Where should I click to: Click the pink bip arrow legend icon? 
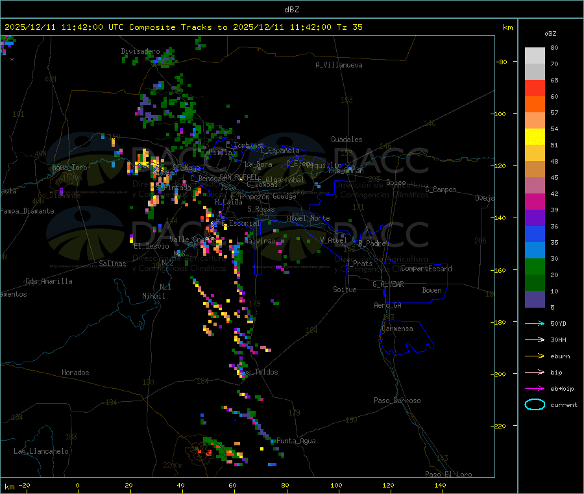(535, 372)
